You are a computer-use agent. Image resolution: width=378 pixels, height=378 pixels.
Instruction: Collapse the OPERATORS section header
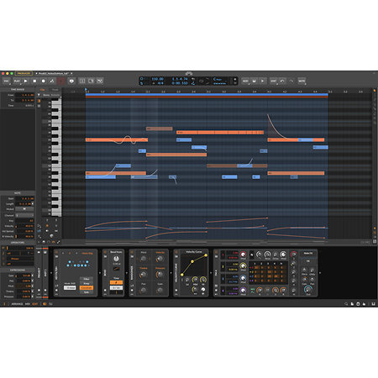[18, 243]
